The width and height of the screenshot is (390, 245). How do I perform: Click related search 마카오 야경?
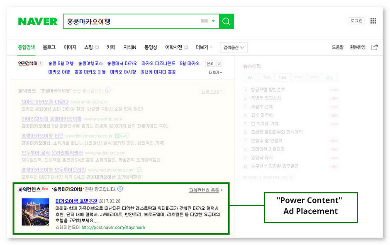point(59,72)
